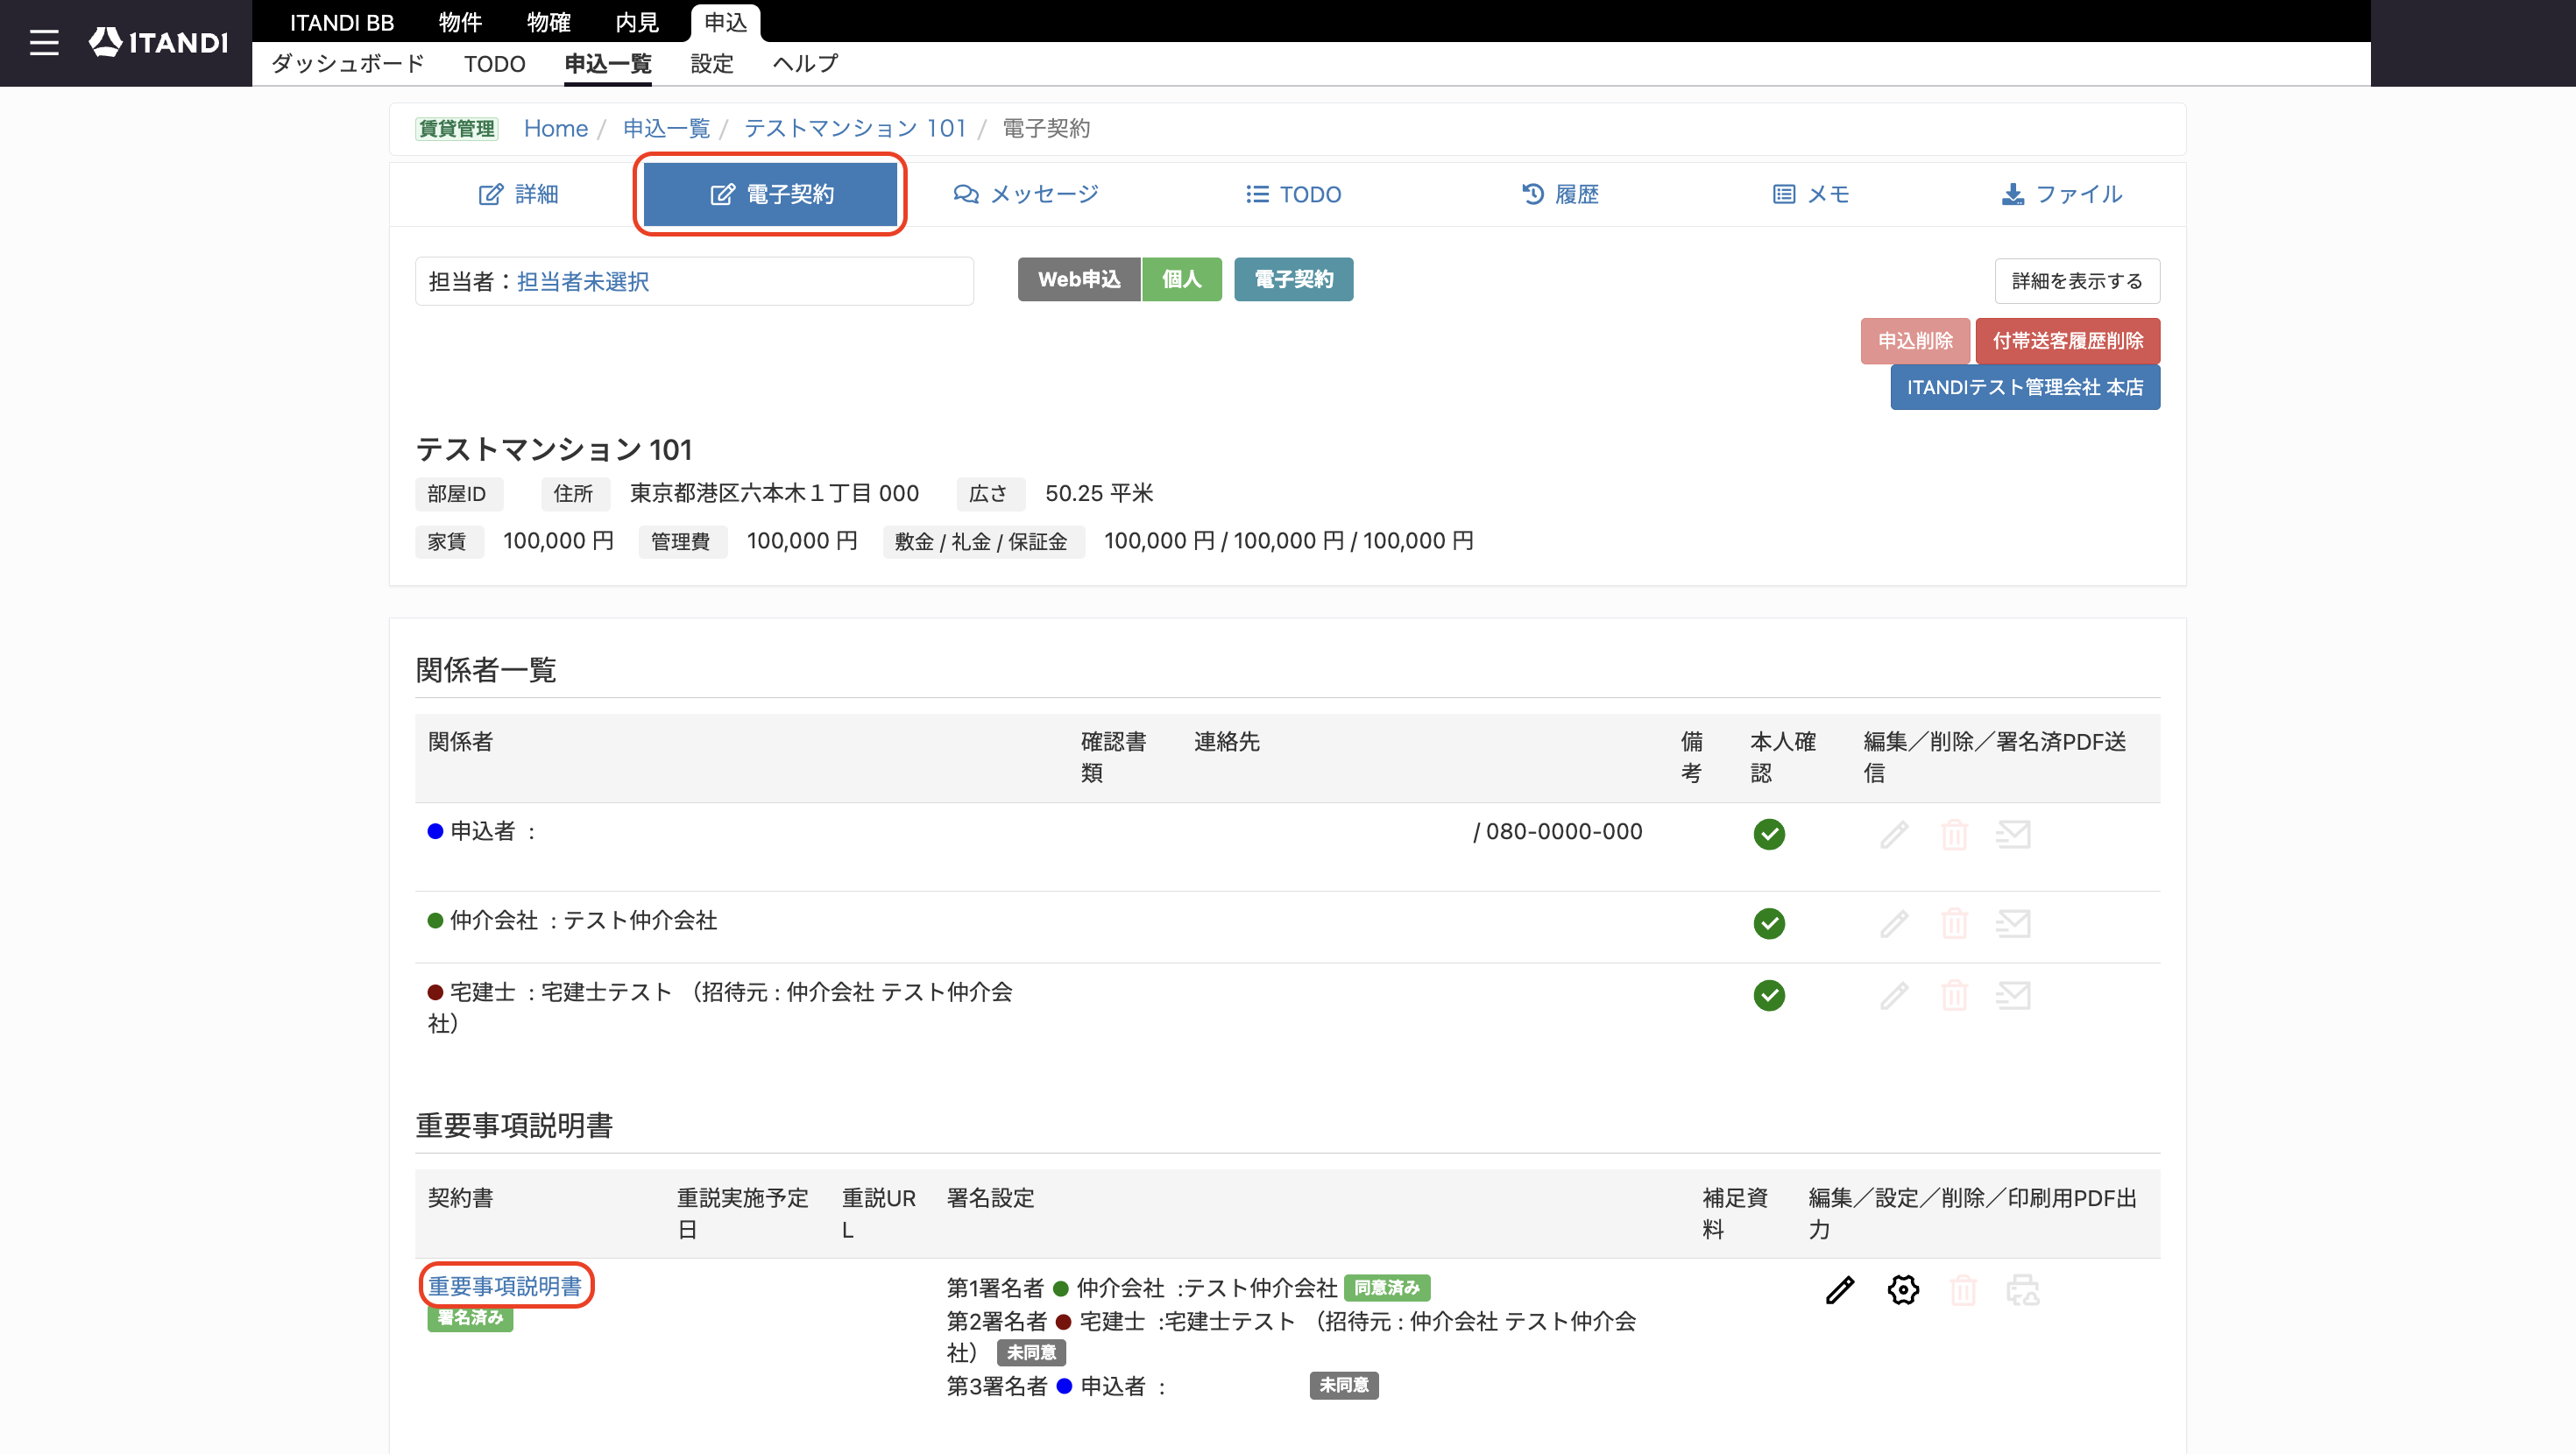Click the Web申込 badge
Screen dimensions: 2576x1454
click(x=1079, y=279)
